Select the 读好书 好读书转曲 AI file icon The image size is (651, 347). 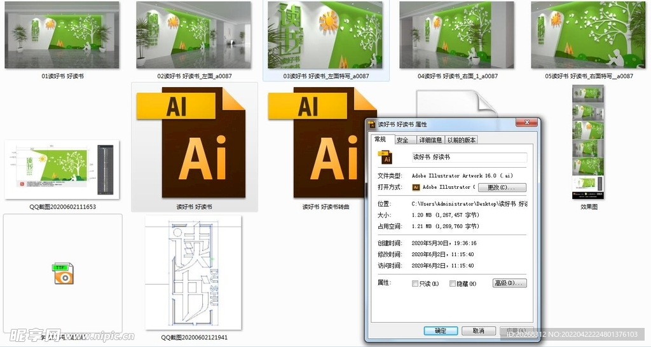coord(322,142)
